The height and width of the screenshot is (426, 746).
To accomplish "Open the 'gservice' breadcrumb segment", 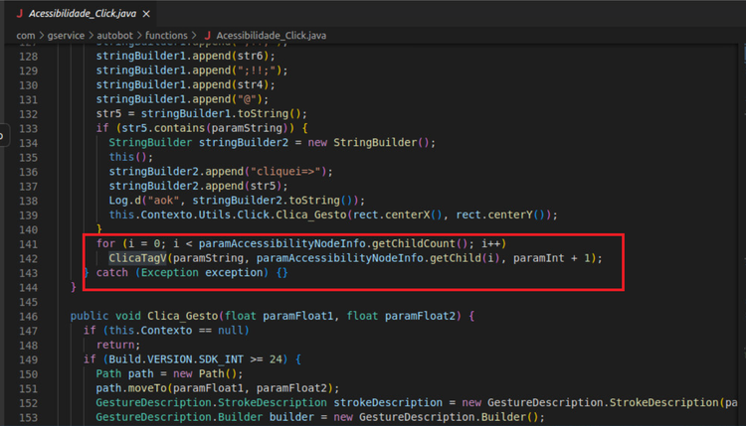I will [x=68, y=36].
